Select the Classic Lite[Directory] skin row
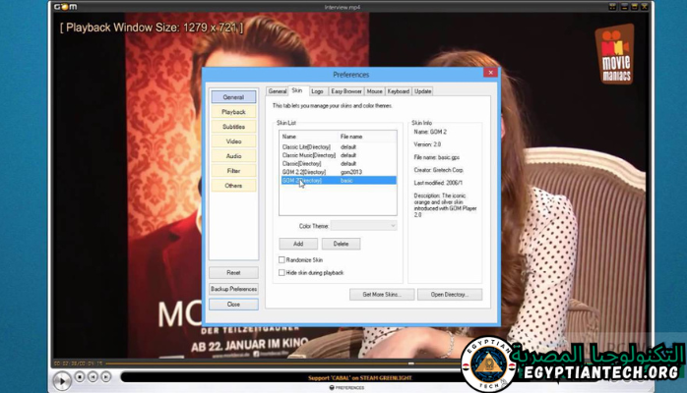This screenshot has width=687, height=393. [x=338, y=146]
